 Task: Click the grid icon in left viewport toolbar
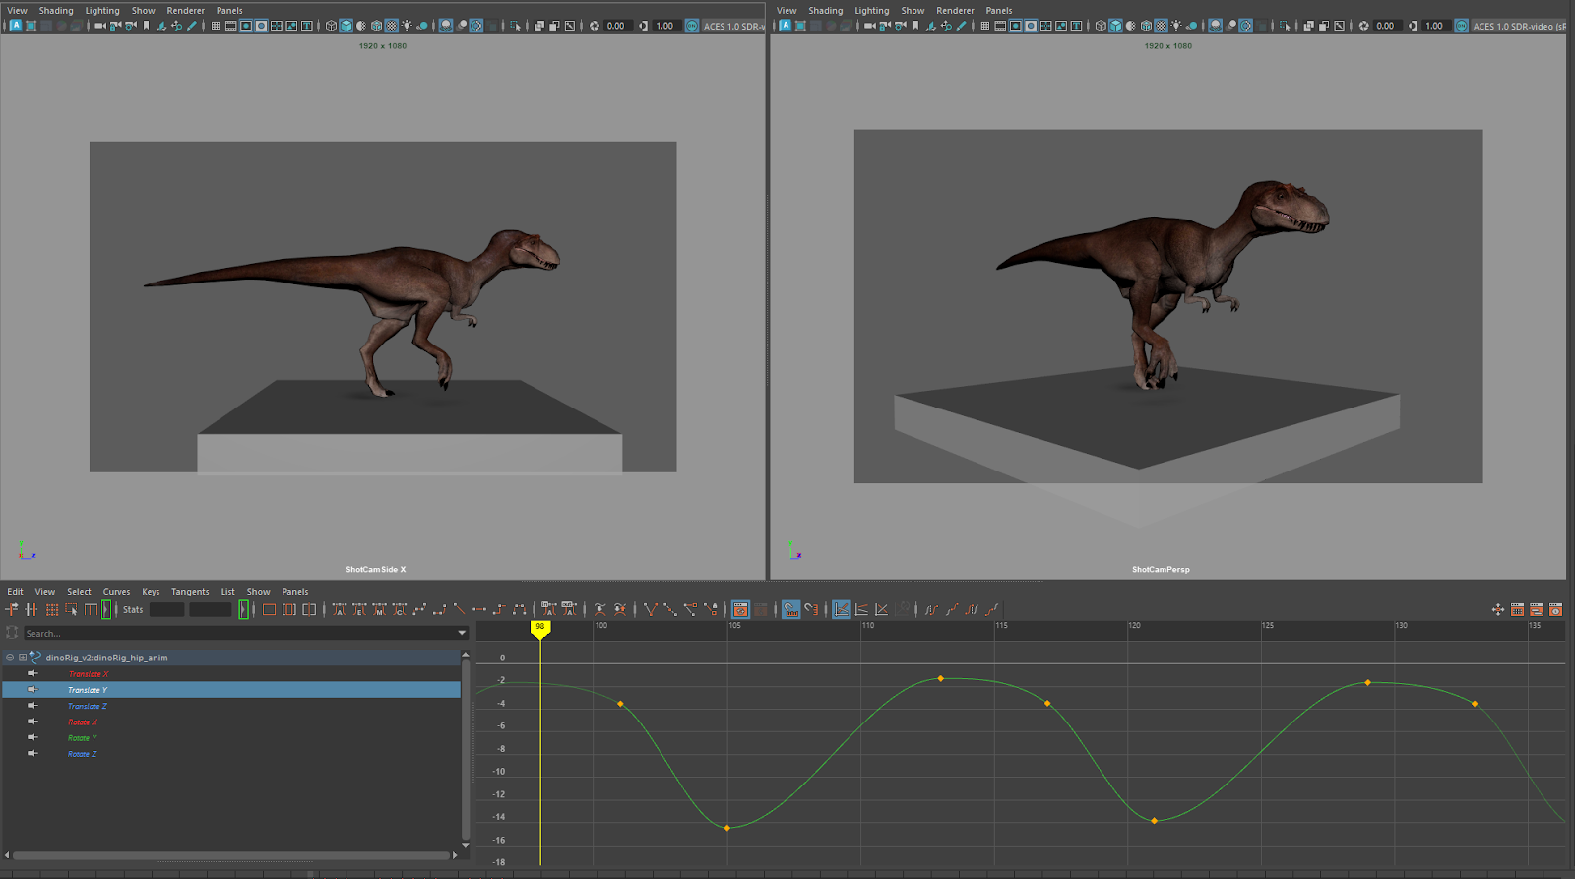tap(216, 26)
